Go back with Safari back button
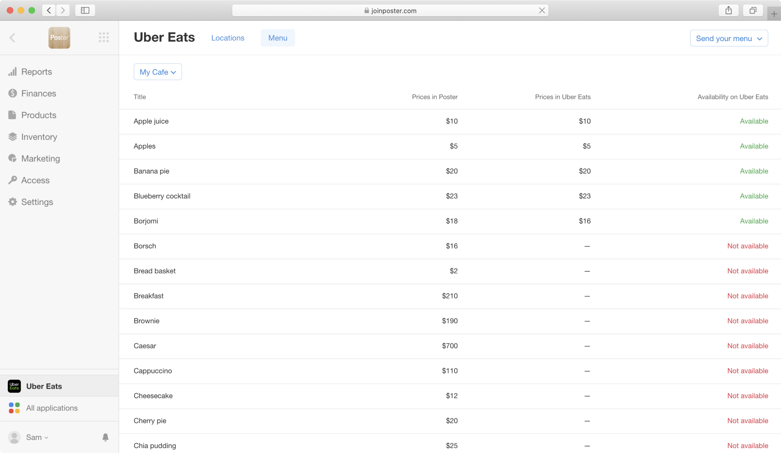Screen dimensions: 781x453 pyautogui.click(x=49, y=11)
